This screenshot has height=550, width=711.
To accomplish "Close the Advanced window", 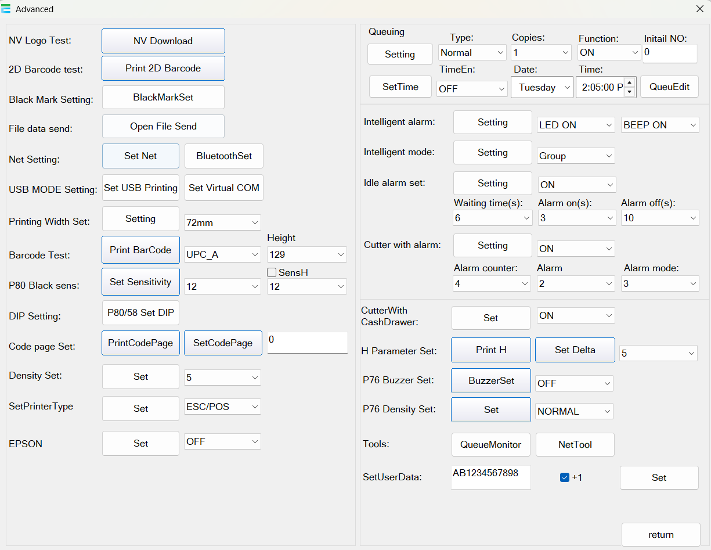I will tap(699, 9).
